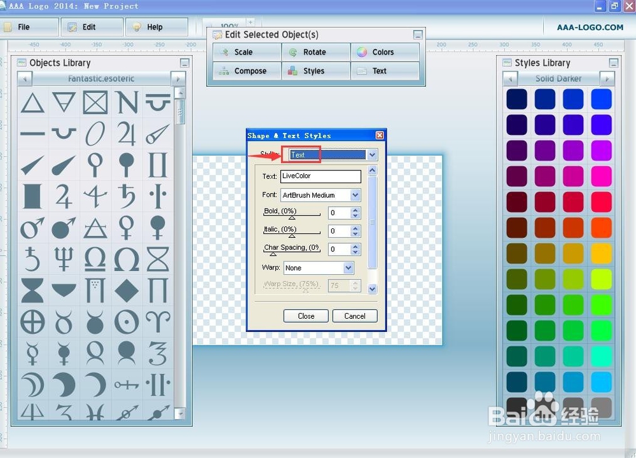Viewport: 636px width, 458px height.
Task: Pick the filled rectangle symbol
Action: pyautogui.click(x=32, y=197)
